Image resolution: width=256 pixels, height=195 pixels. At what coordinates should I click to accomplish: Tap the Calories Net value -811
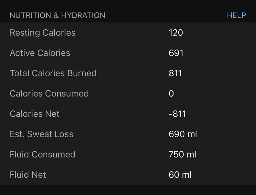pyautogui.click(x=177, y=114)
